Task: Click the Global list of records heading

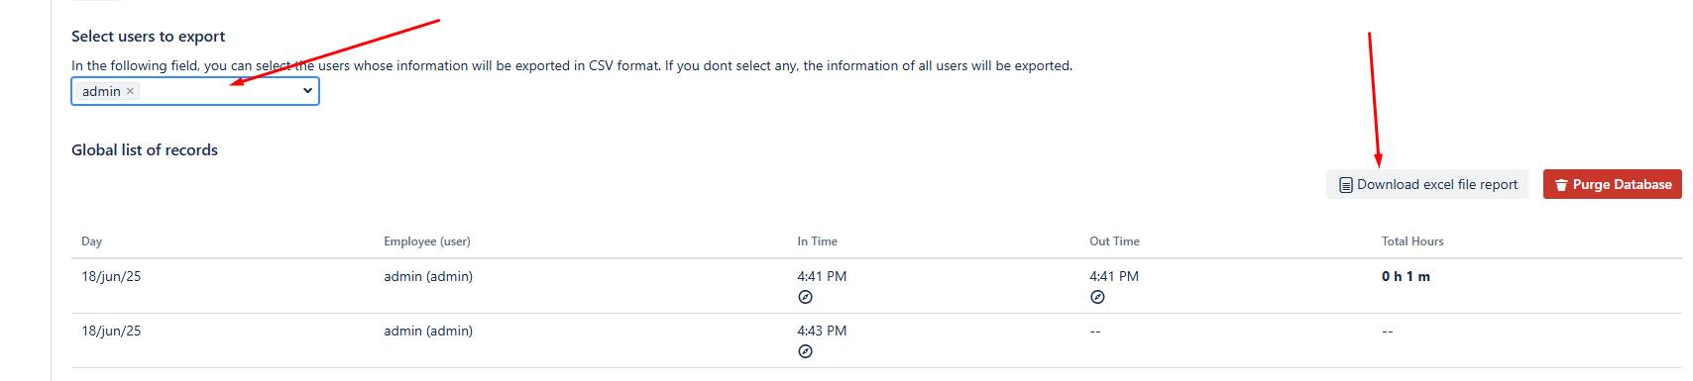Action: [145, 150]
